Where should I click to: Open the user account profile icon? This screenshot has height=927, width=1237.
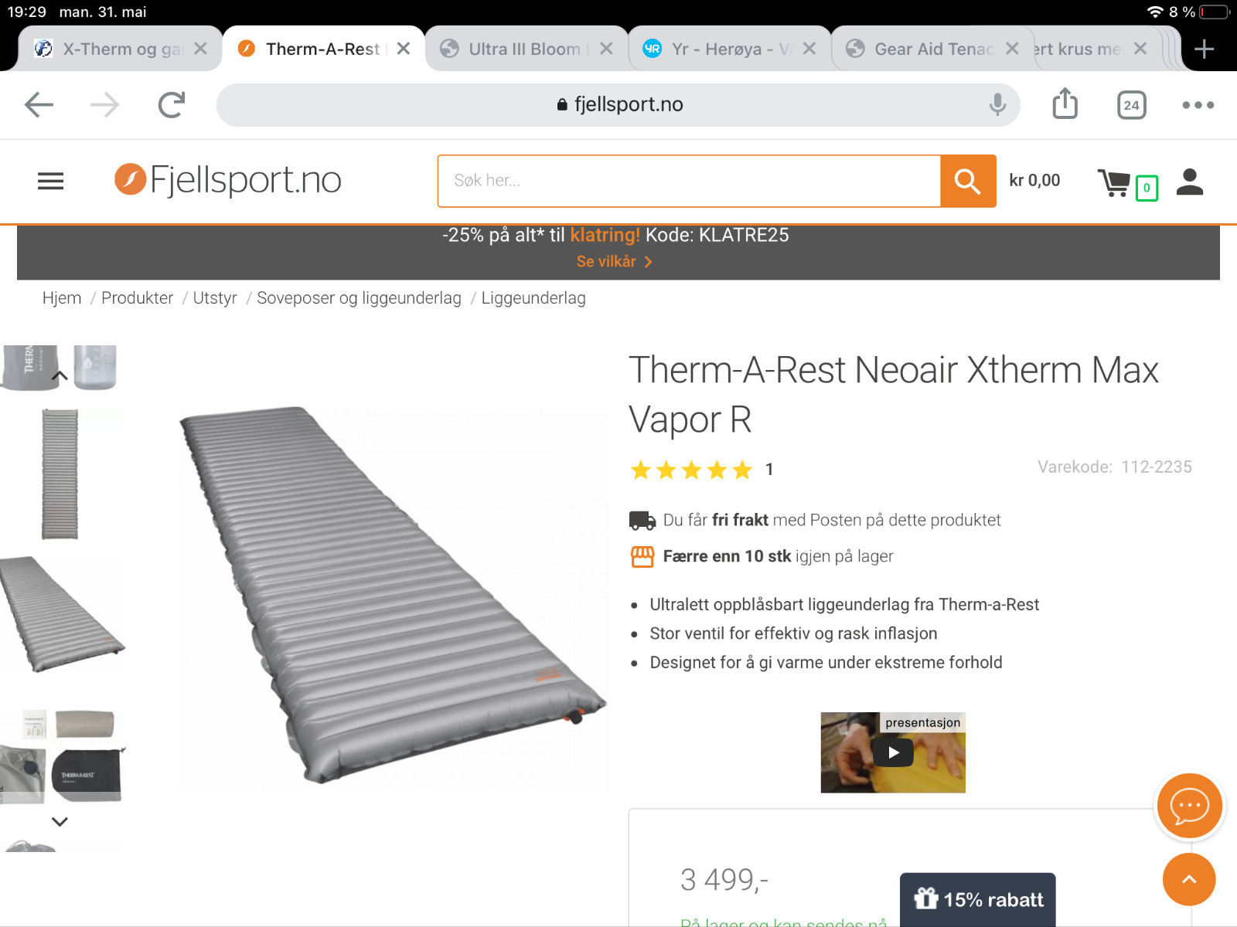point(1190,182)
